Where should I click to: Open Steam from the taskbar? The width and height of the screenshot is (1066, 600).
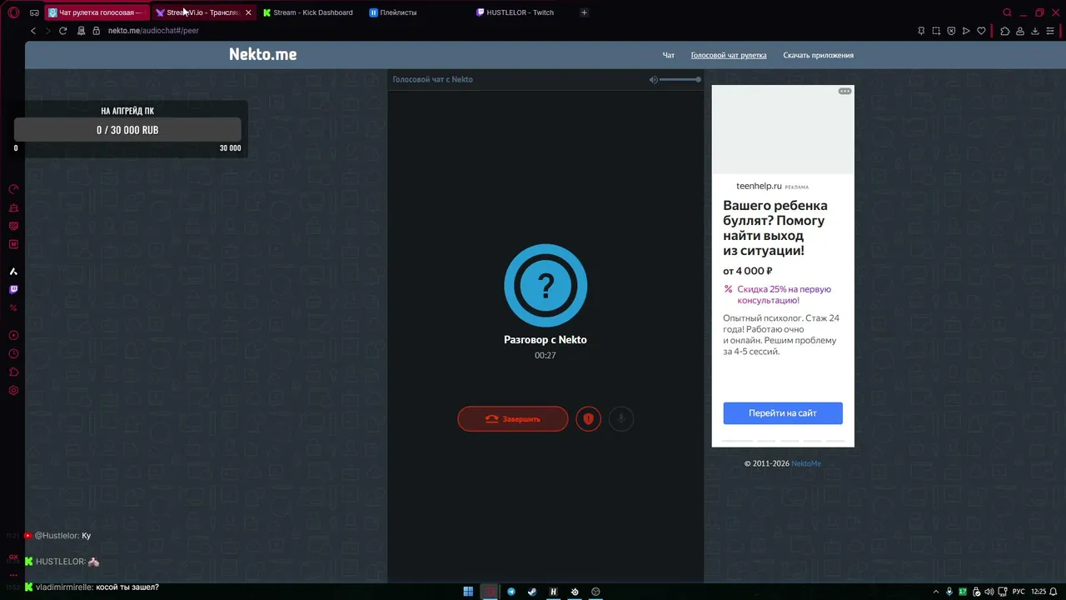(532, 592)
